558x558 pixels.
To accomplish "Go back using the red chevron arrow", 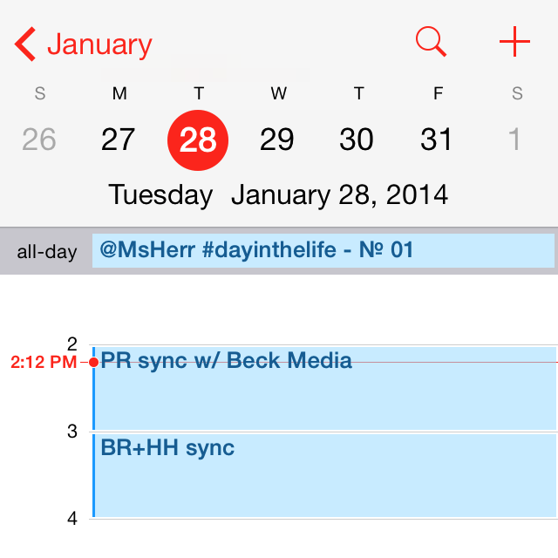I will [26, 44].
